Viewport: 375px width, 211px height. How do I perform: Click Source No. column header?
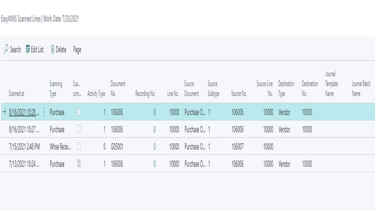tap(239, 94)
